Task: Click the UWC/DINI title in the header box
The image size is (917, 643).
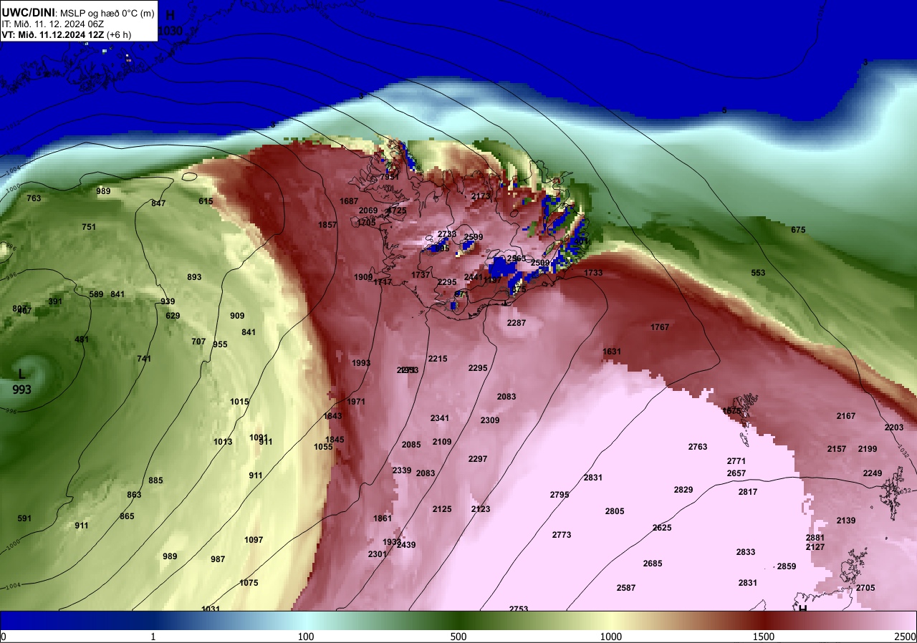Action: click(27, 12)
